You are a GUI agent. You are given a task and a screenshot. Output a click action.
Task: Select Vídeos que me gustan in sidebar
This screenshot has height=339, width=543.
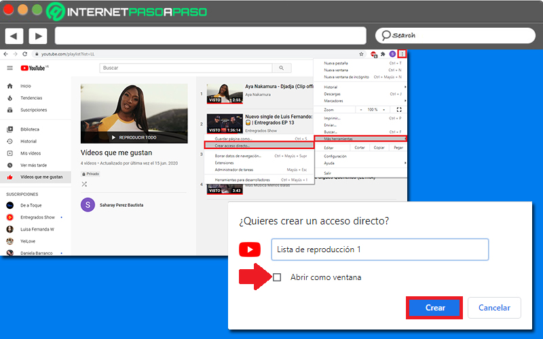[x=35, y=177]
